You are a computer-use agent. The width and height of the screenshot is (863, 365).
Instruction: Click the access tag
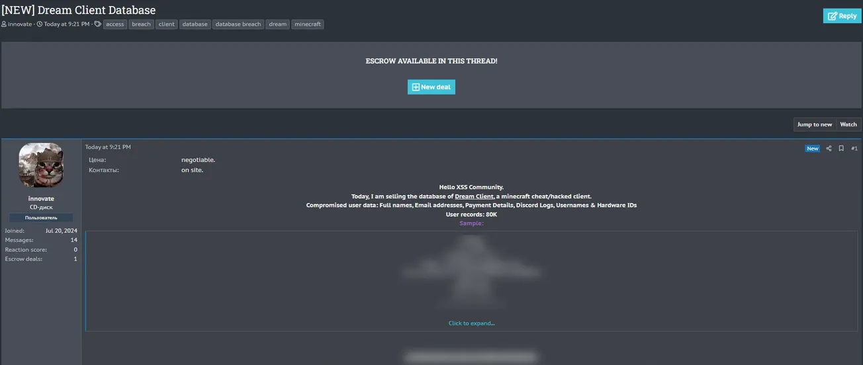(114, 24)
